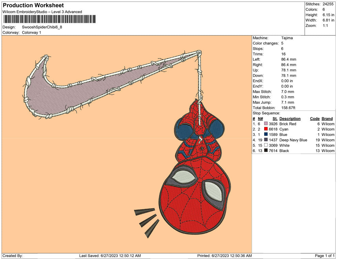
Task: Click the Brick Red color swatch
Action: (x=266, y=124)
